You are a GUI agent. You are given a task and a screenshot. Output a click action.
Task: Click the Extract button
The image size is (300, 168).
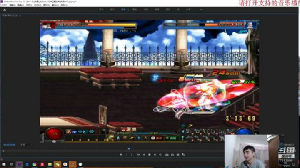(x=172, y=155)
